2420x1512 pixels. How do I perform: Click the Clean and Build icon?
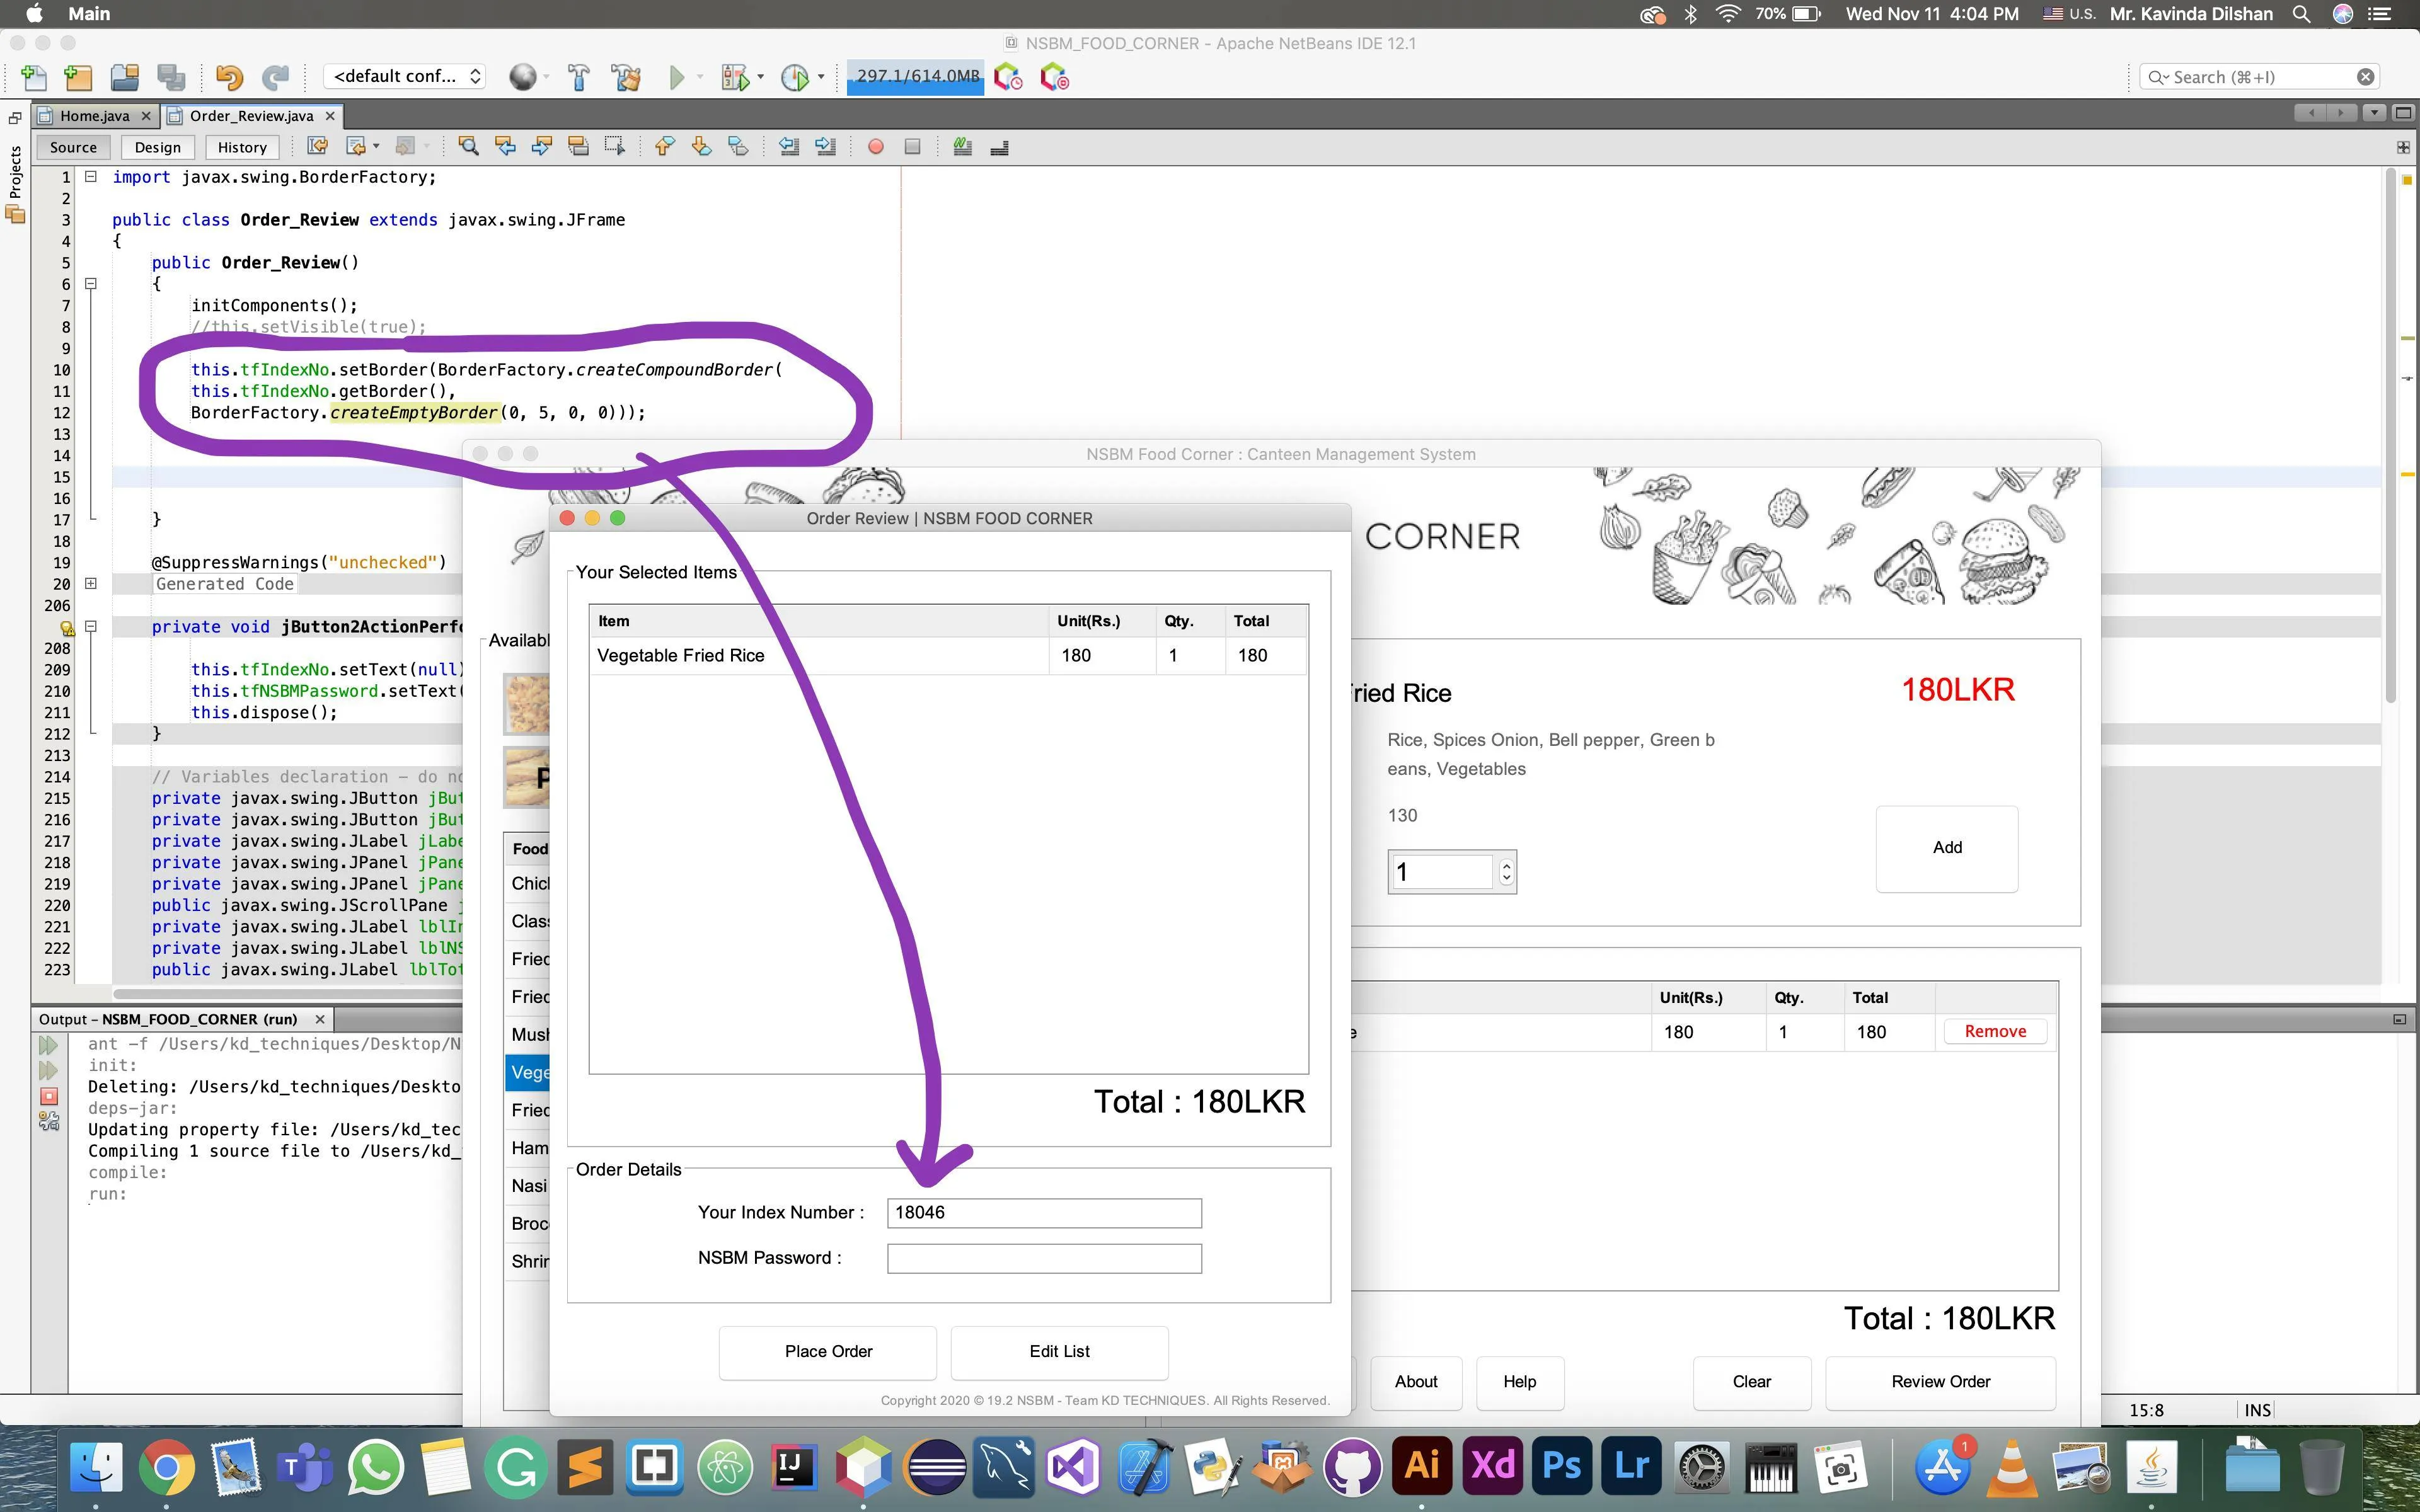tap(627, 77)
